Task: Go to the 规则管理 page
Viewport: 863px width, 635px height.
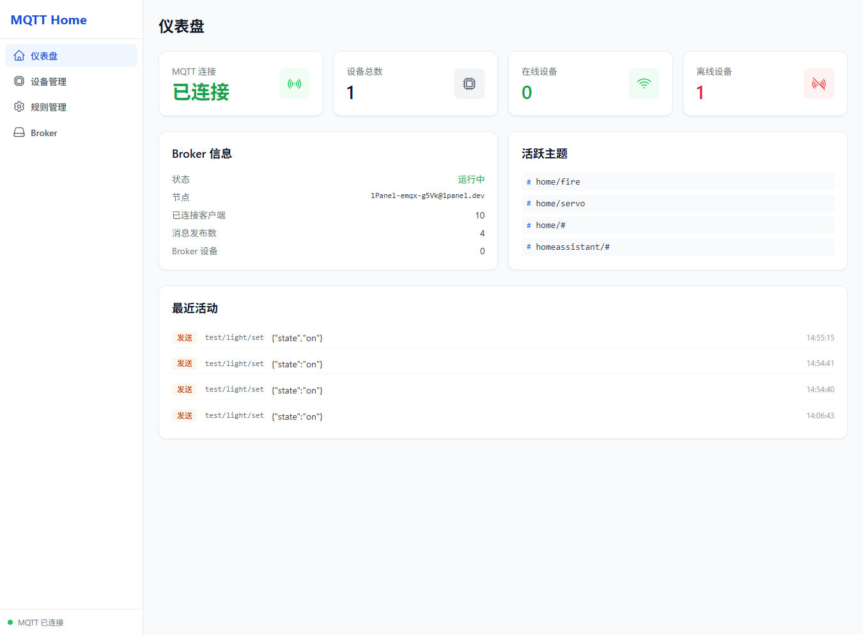Action: tap(49, 107)
